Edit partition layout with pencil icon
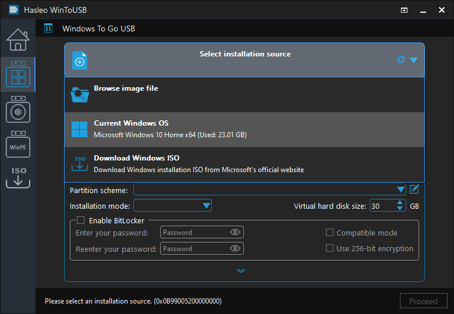Image resolution: width=454 pixels, height=314 pixels. [x=414, y=190]
